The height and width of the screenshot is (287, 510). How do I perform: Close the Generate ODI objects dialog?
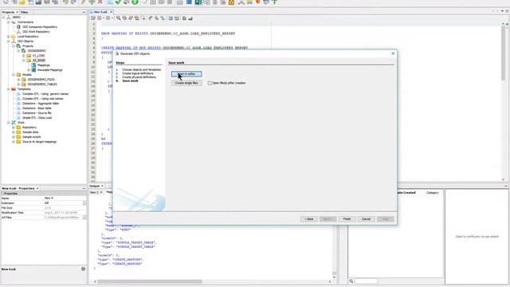393,53
